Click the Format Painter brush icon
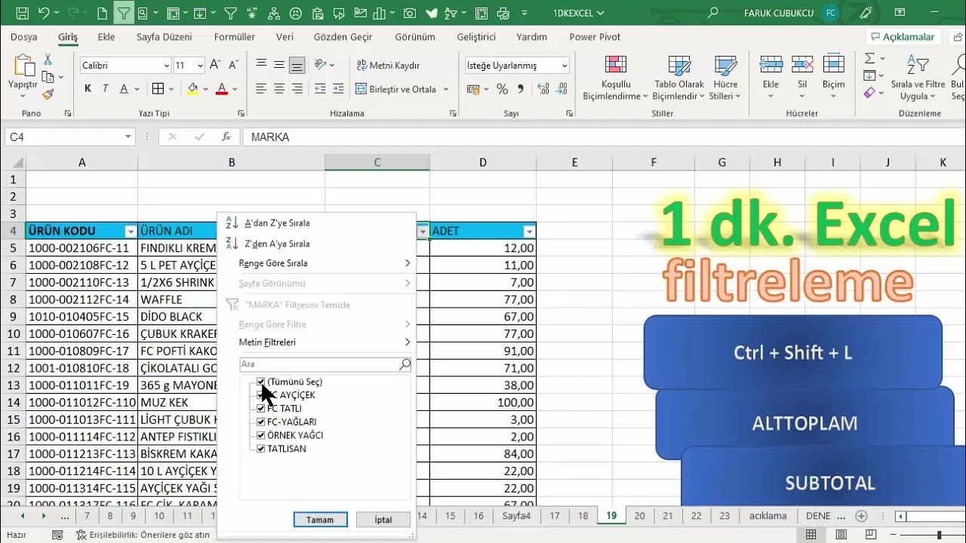 point(48,94)
